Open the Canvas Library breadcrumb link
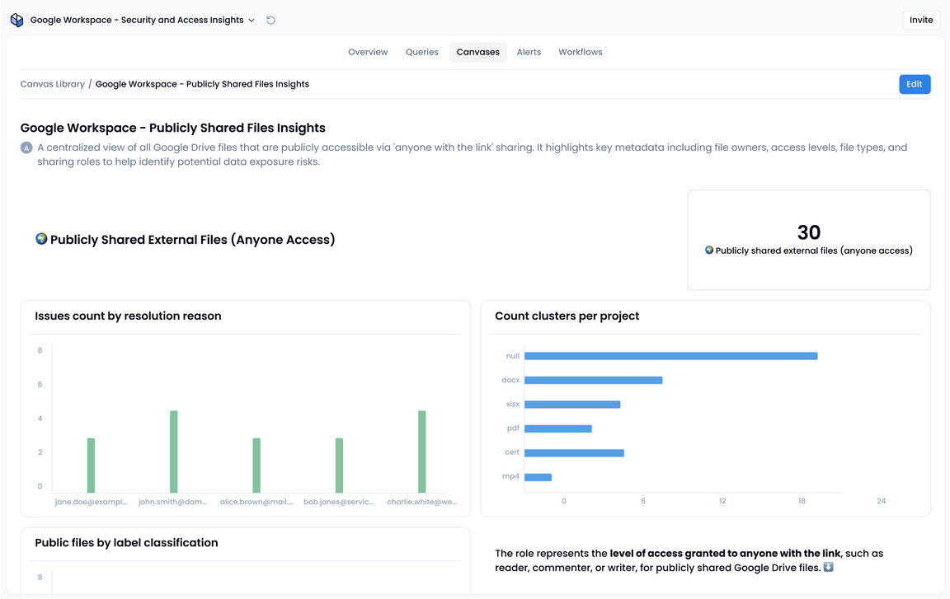The height and width of the screenshot is (599, 950). point(53,84)
